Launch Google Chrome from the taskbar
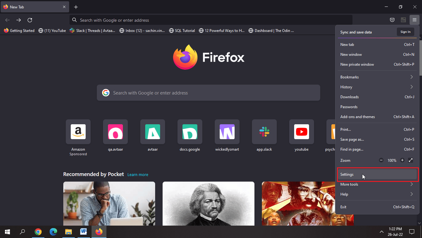 tap(38, 232)
